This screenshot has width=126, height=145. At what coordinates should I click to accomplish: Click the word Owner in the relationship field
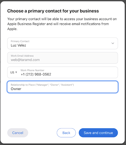pos(16,89)
